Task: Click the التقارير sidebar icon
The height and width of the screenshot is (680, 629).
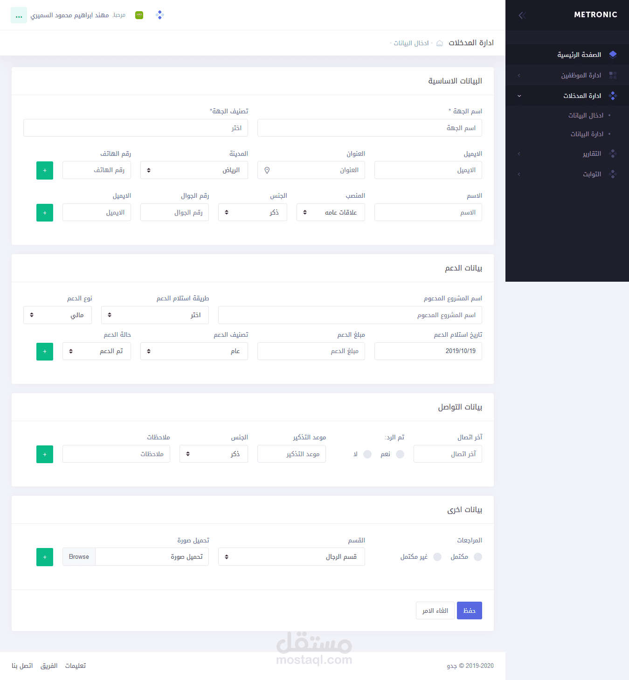Action: (x=613, y=153)
